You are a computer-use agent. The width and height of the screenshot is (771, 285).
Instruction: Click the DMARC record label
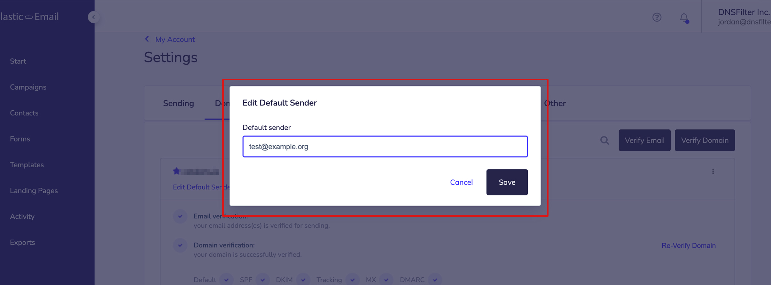click(x=412, y=280)
